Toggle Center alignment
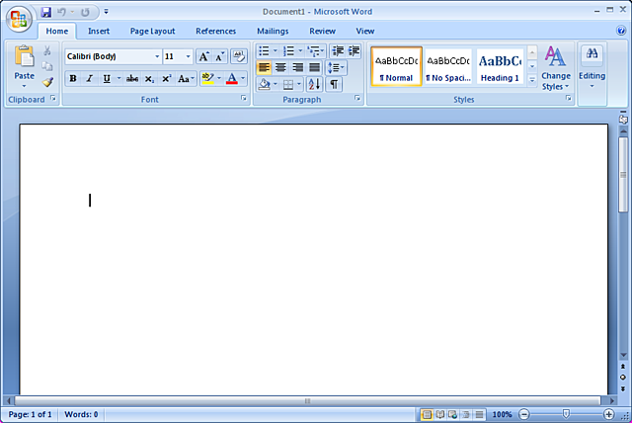The image size is (632, 423). pyautogui.click(x=280, y=67)
